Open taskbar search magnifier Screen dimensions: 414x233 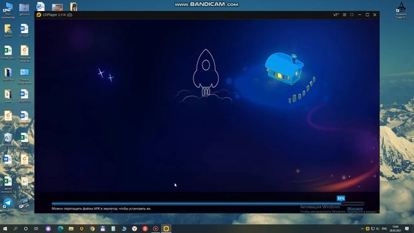[x=16, y=228]
